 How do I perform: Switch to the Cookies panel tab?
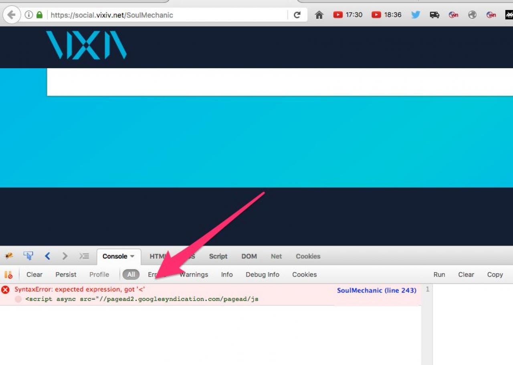click(x=308, y=256)
